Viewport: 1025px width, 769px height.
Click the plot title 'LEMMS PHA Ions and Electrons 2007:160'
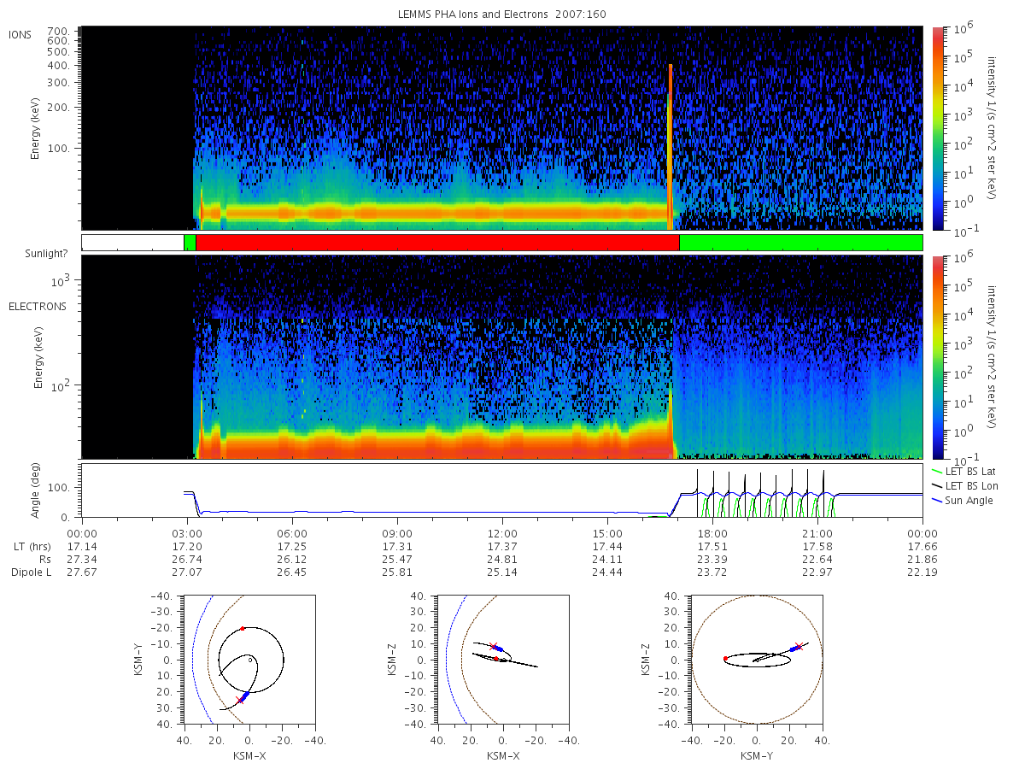click(502, 15)
